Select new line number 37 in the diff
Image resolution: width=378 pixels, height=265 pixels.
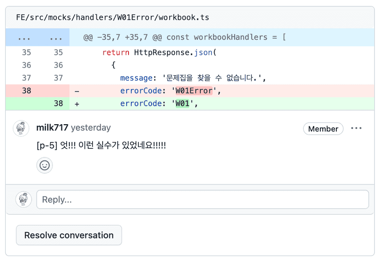coord(58,78)
